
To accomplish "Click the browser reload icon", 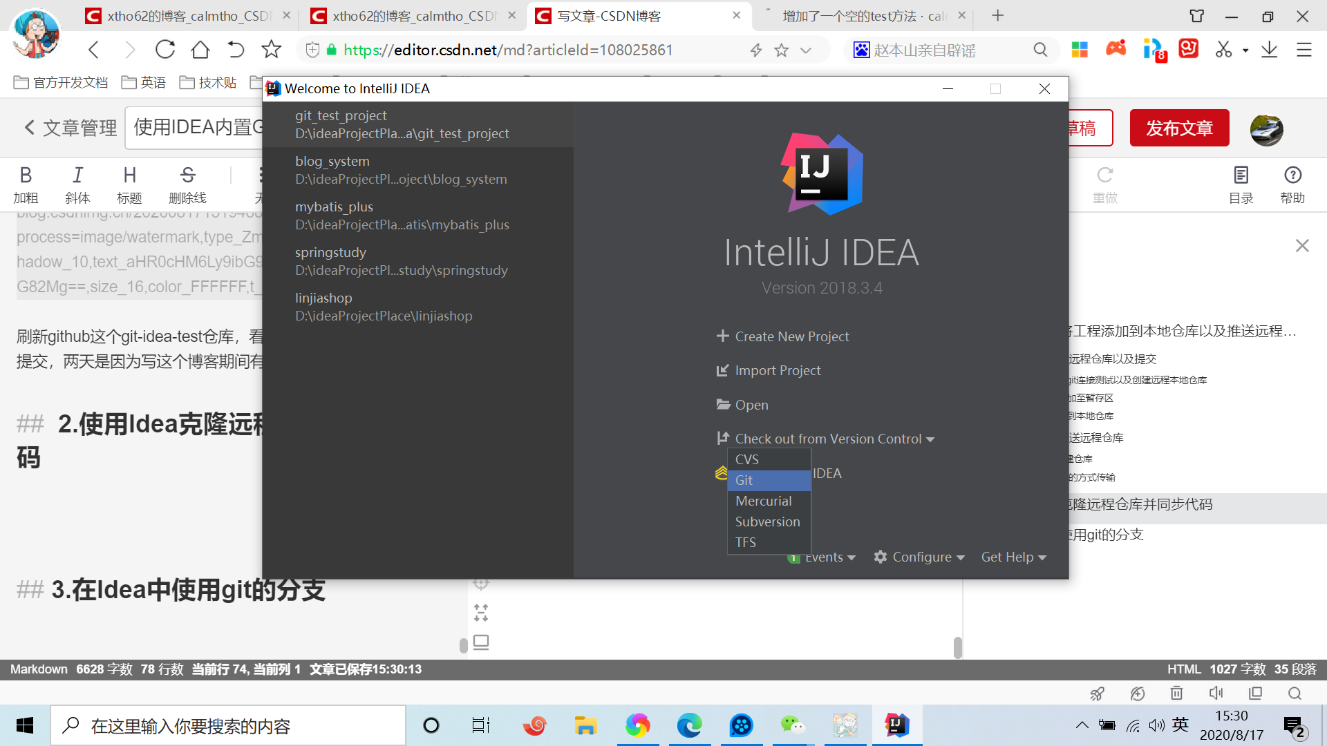I will [x=164, y=50].
